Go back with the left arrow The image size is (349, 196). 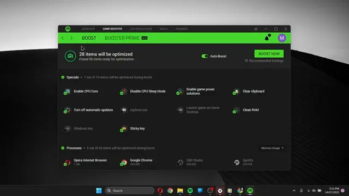point(63,38)
